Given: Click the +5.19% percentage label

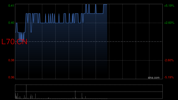Looking at the screenshot, I should pyautogui.click(x=169, y=6).
